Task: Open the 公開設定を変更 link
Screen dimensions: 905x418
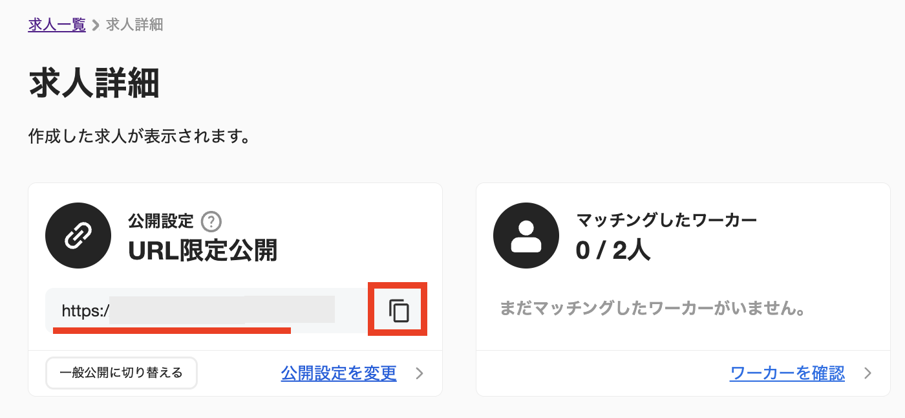Action: click(339, 373)
